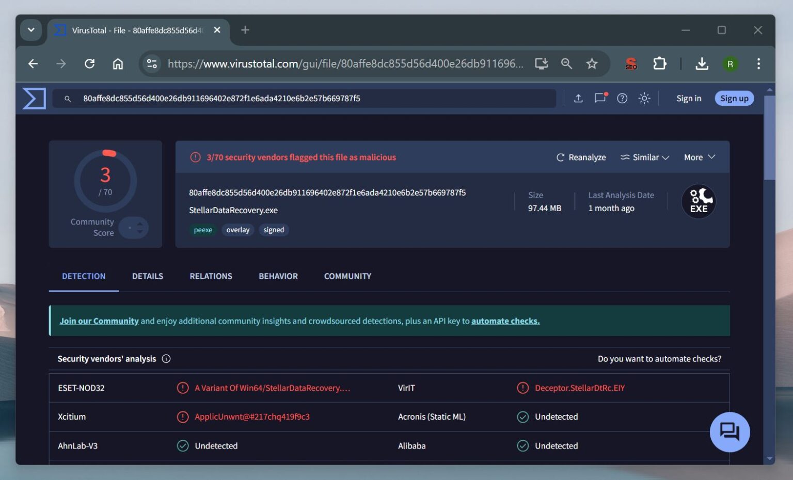This screenshot has width=793, height=480.
Task: Open the Community tab
Action: tap(347, 276)
